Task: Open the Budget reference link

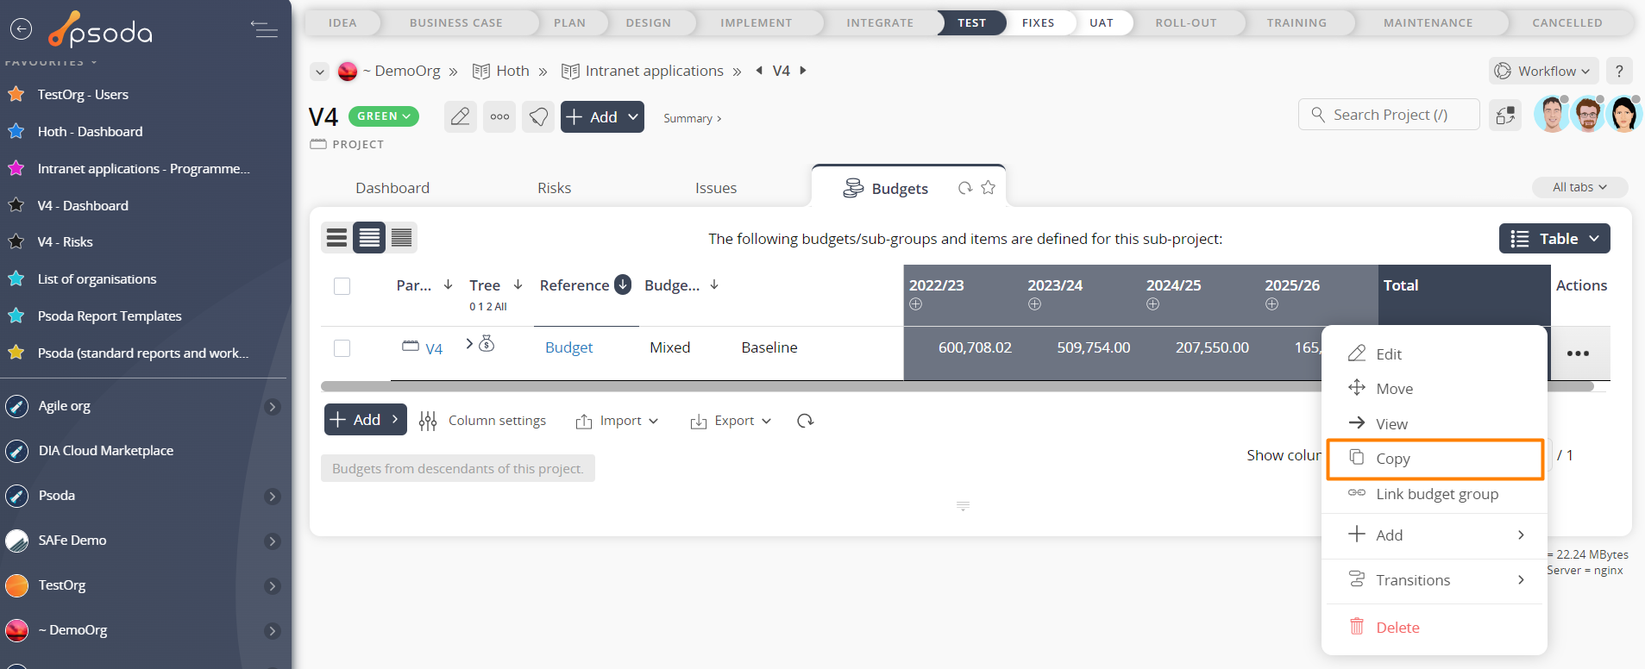Action: (x=568, y=347)
